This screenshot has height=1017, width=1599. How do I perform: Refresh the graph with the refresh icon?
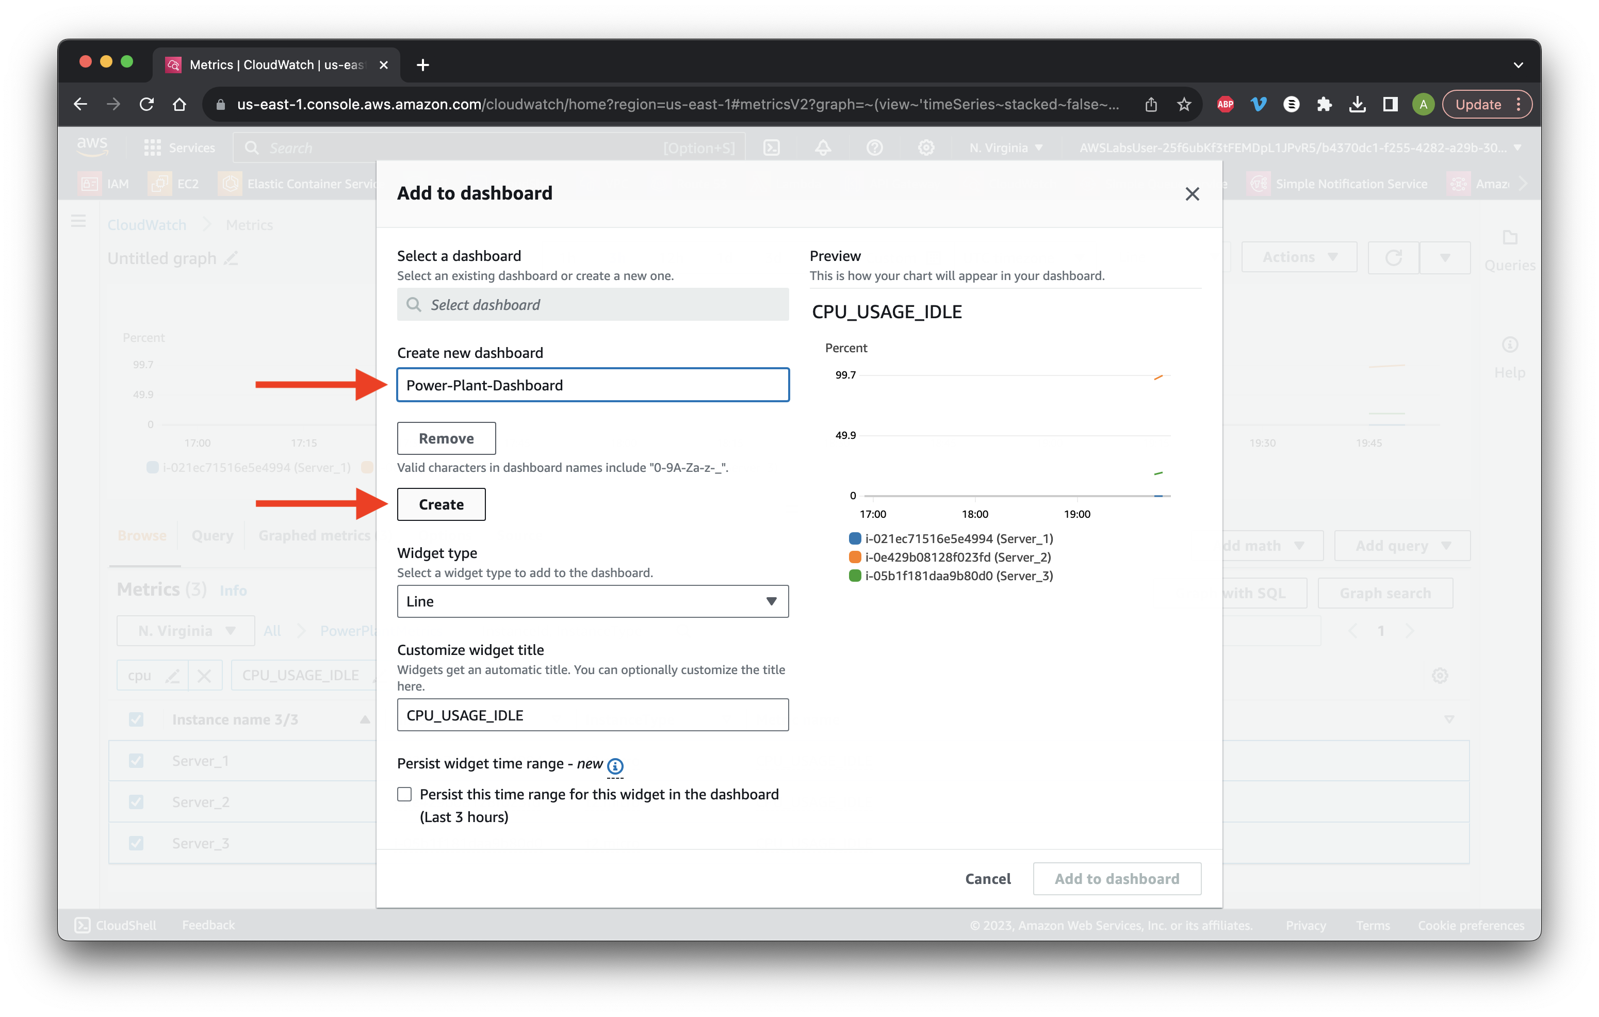click(x=1393, y=257)
